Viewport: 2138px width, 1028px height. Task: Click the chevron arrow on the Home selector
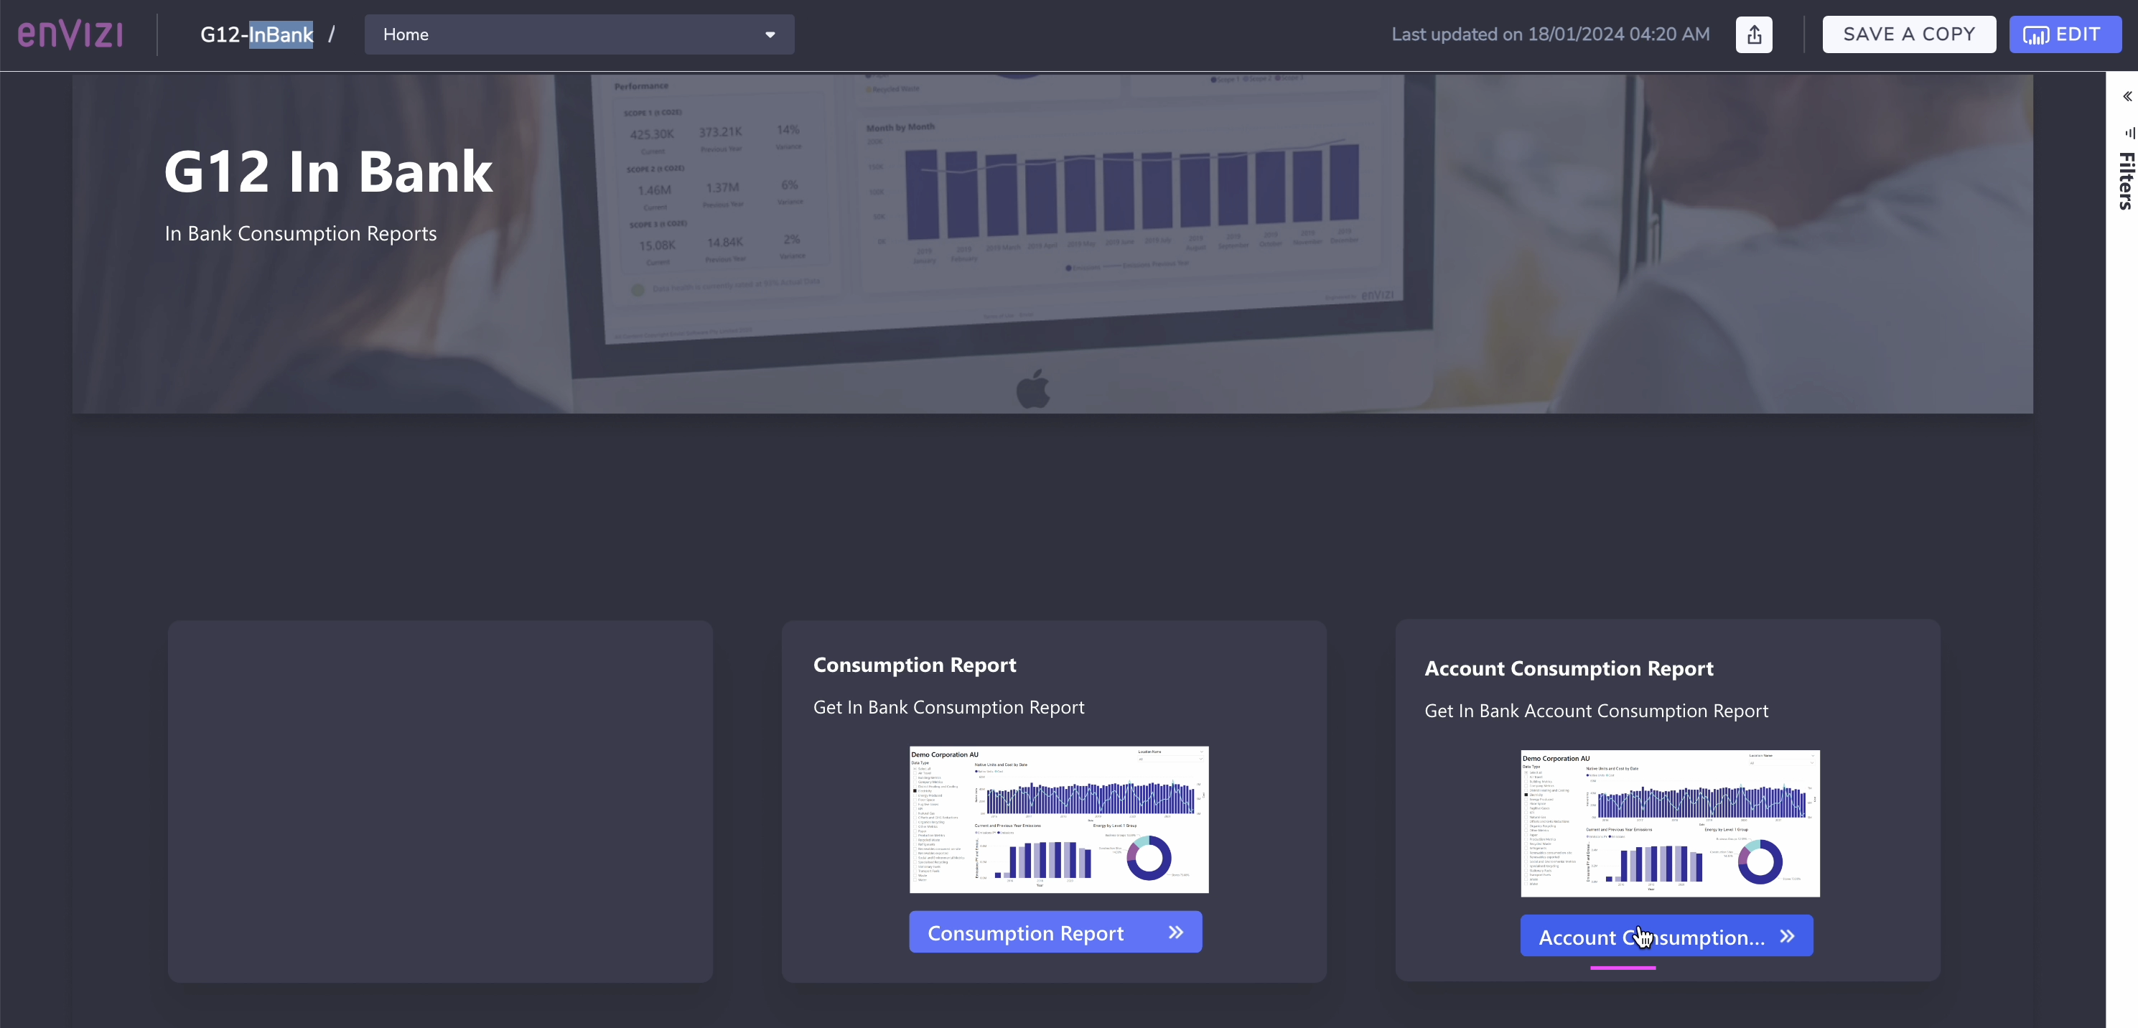770,35
